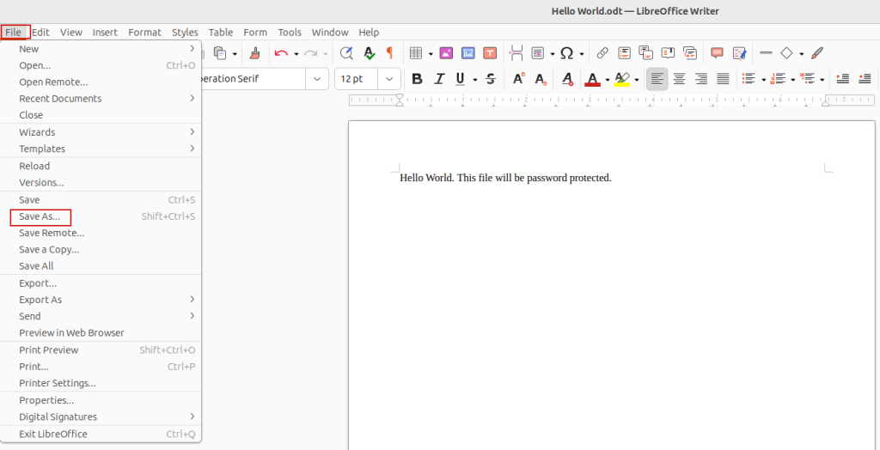Open the Recent Documents submenu

pos(101,98)
